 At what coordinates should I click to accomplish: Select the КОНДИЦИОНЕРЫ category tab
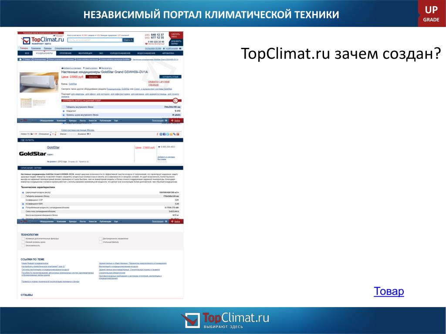44,53
